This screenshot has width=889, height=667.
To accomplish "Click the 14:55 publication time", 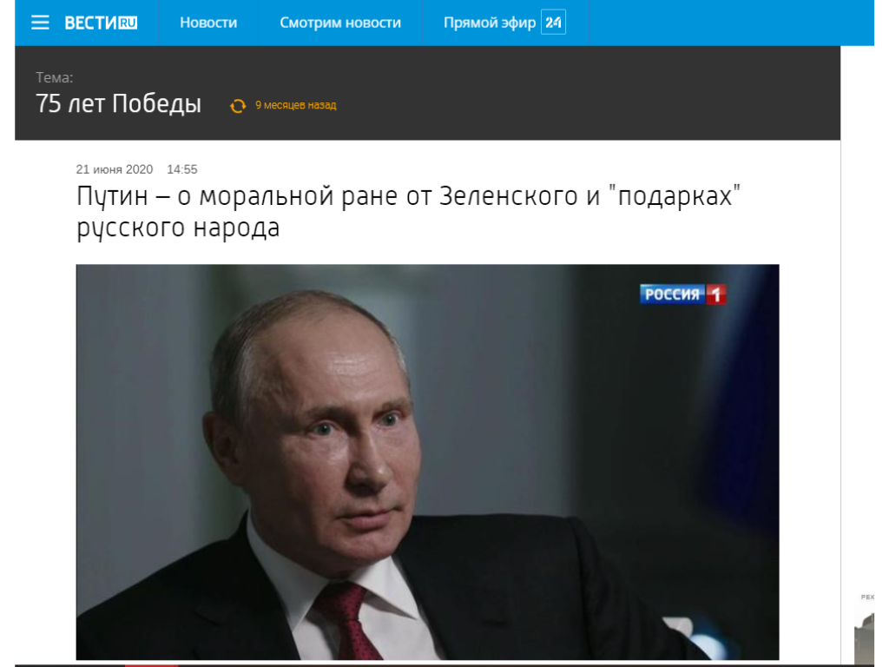I will pos(182,169).
